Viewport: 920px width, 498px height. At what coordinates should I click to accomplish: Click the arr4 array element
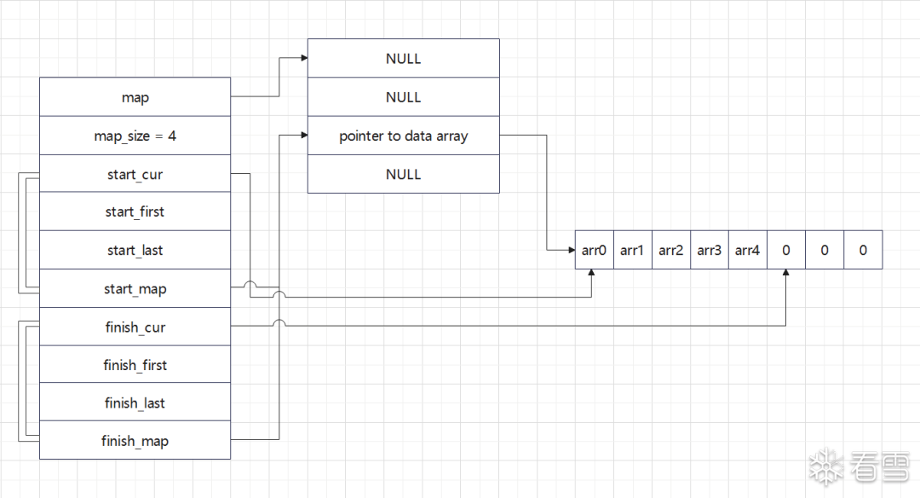coord(748,250)
